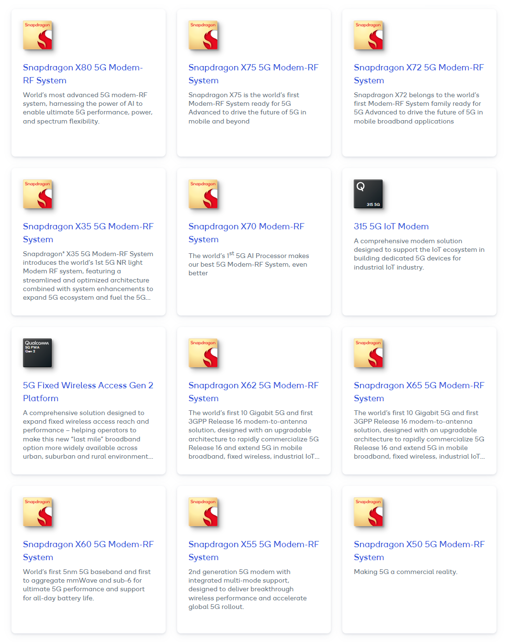Click text "A comprehensive modem solution"
507x642 pixels.
(x=408, y=241)
